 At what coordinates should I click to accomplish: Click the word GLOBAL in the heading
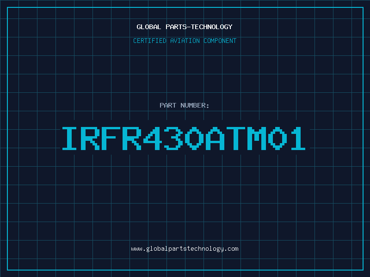(x=149, y=27)
